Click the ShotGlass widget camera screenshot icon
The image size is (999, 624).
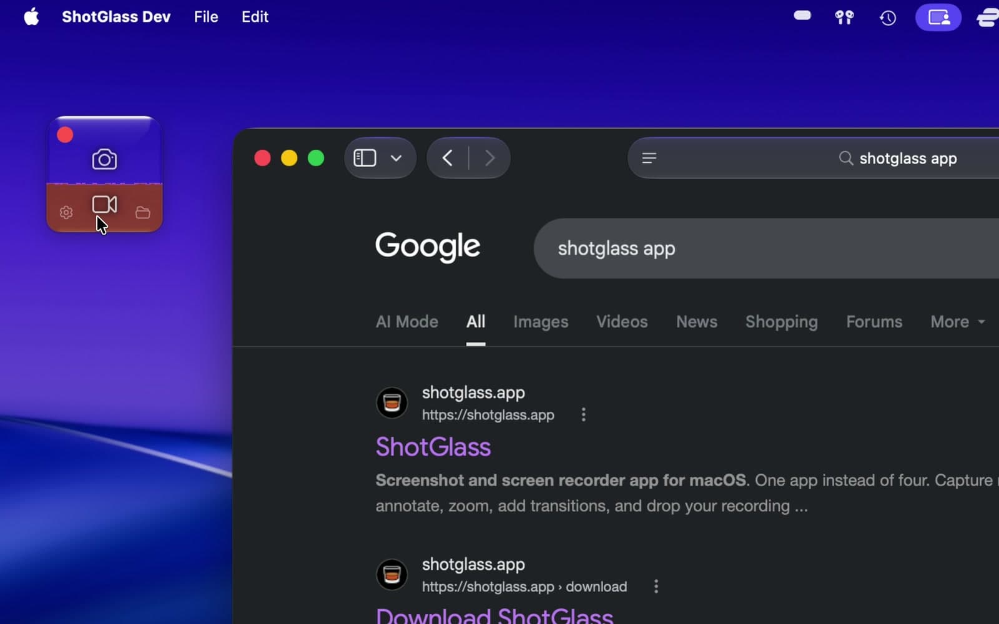point(104,159)
